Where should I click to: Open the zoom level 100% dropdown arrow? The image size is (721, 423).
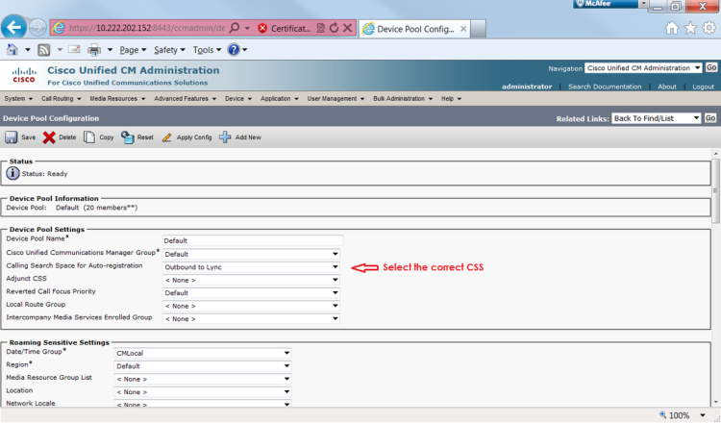[x=703, y=415]
